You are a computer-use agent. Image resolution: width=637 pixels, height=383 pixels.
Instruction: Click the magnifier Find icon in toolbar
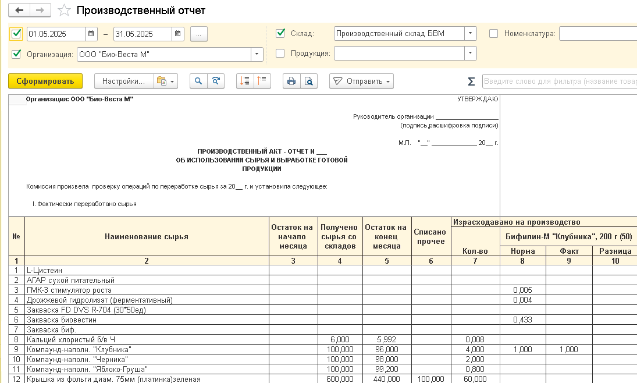[x=199, y=81]
